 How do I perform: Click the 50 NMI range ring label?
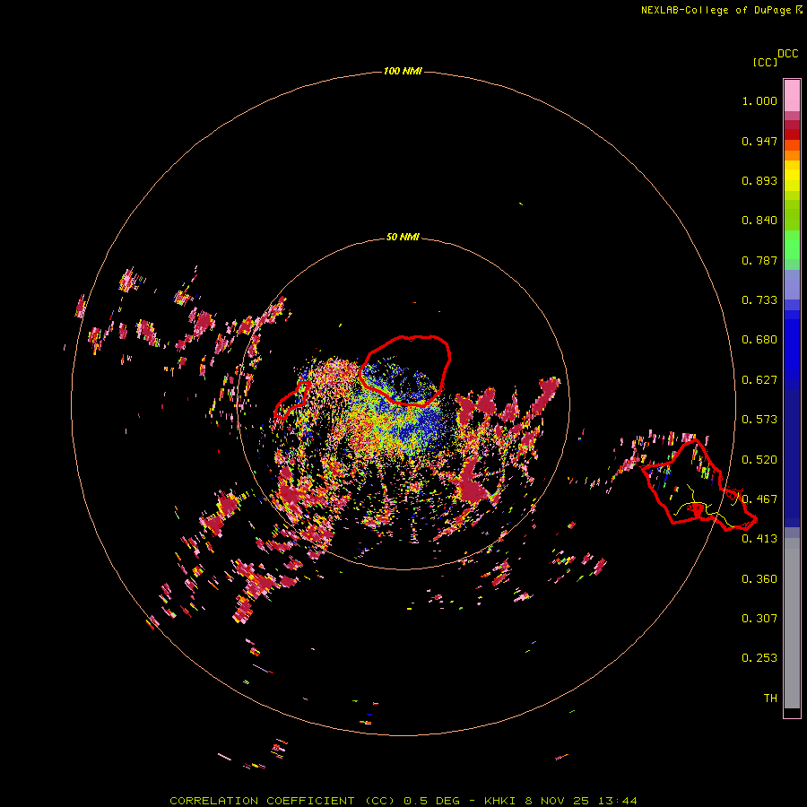tap(403, 237)
